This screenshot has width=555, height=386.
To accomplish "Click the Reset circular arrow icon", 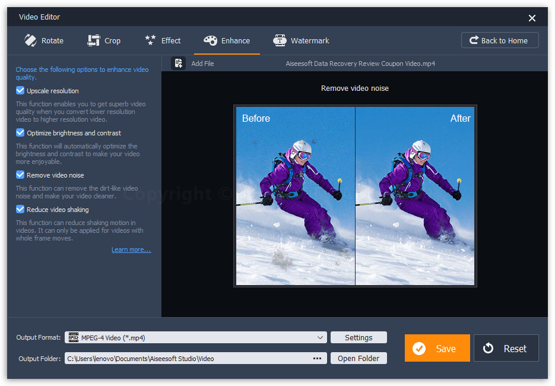I will (x=488, y=348).
